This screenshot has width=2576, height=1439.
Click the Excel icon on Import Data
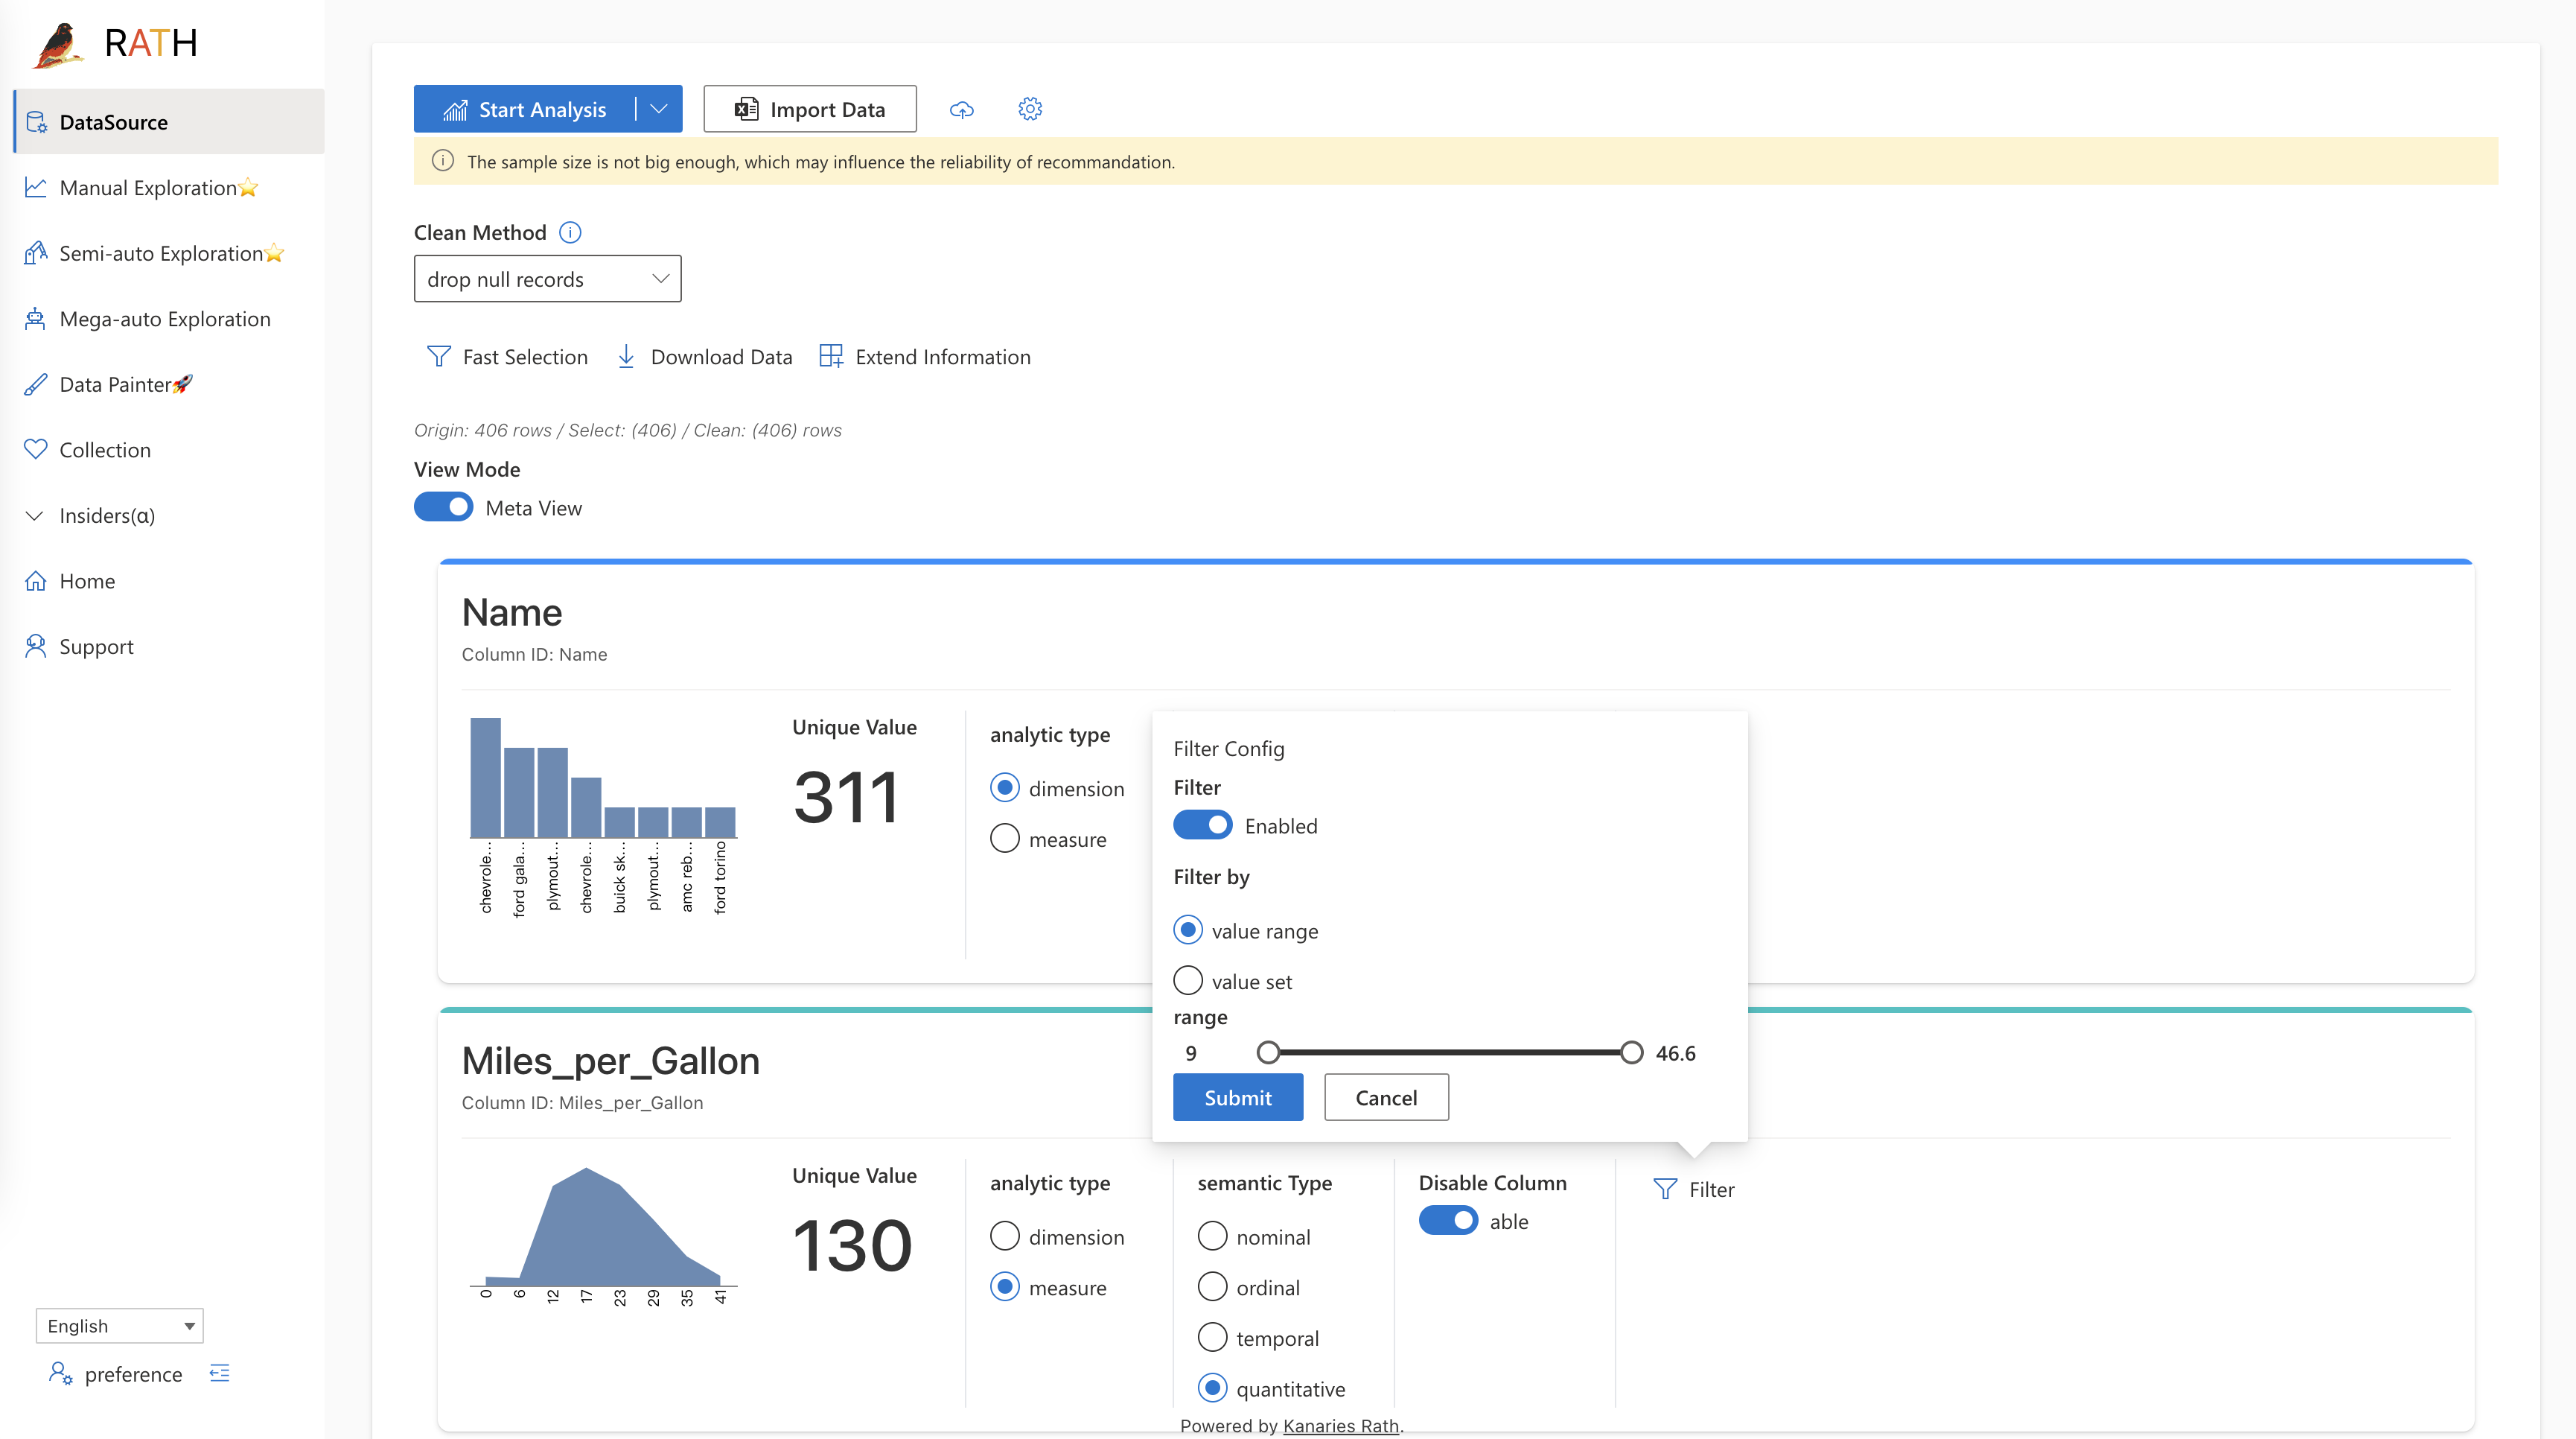(746, 109)
